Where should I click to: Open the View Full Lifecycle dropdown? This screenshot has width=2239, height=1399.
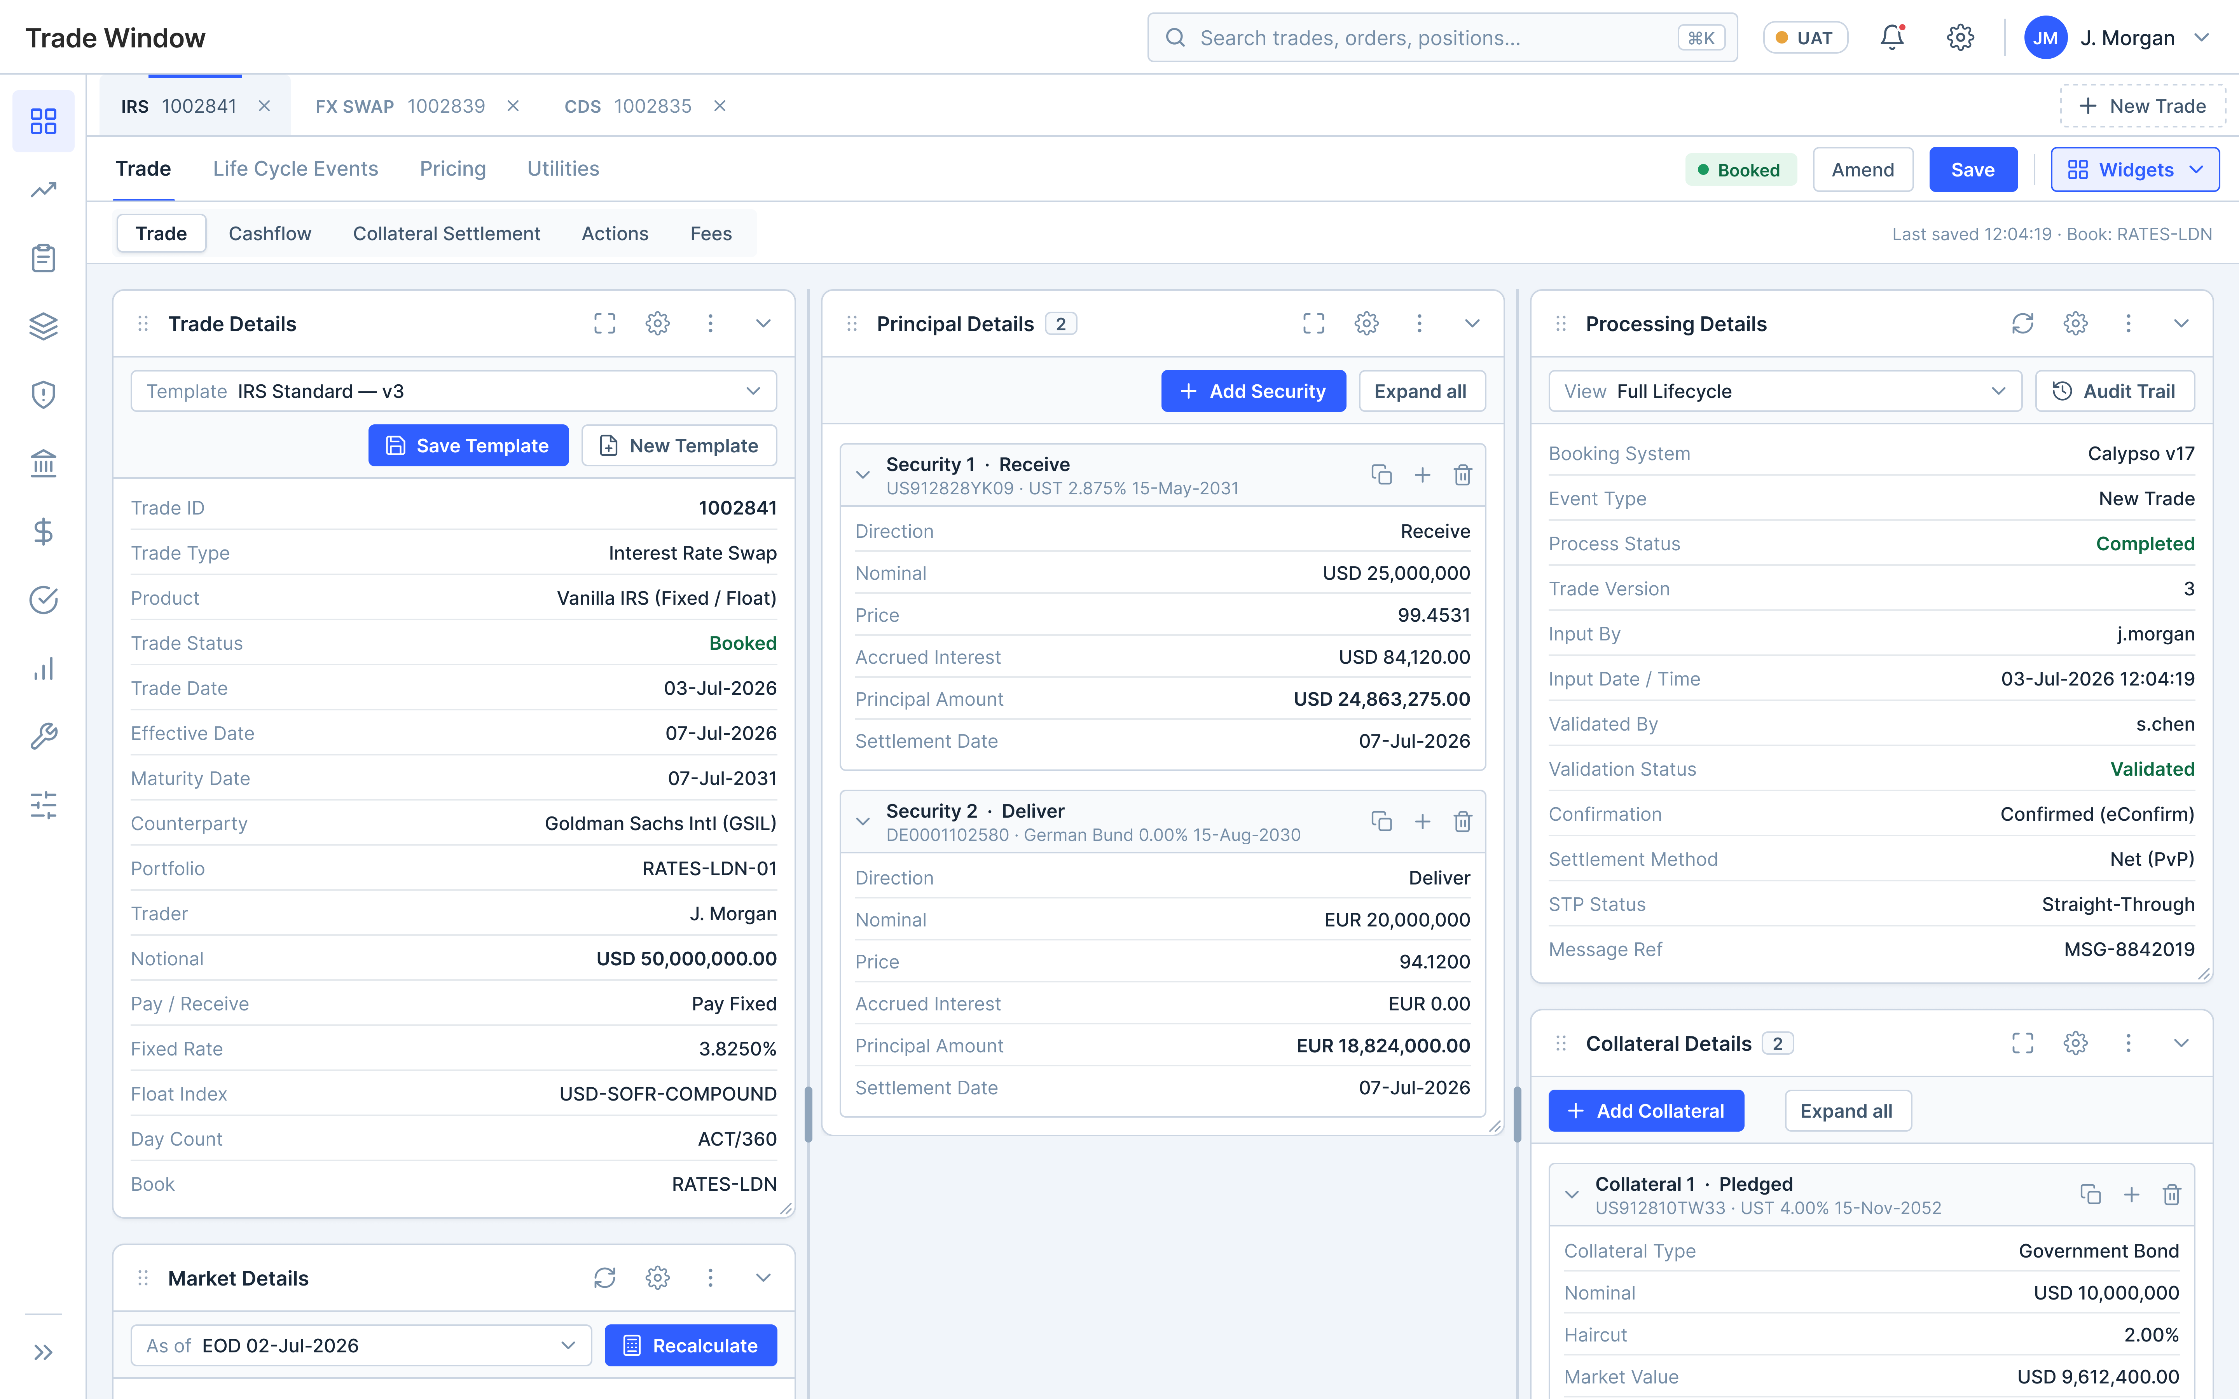tap(1785, 391)
